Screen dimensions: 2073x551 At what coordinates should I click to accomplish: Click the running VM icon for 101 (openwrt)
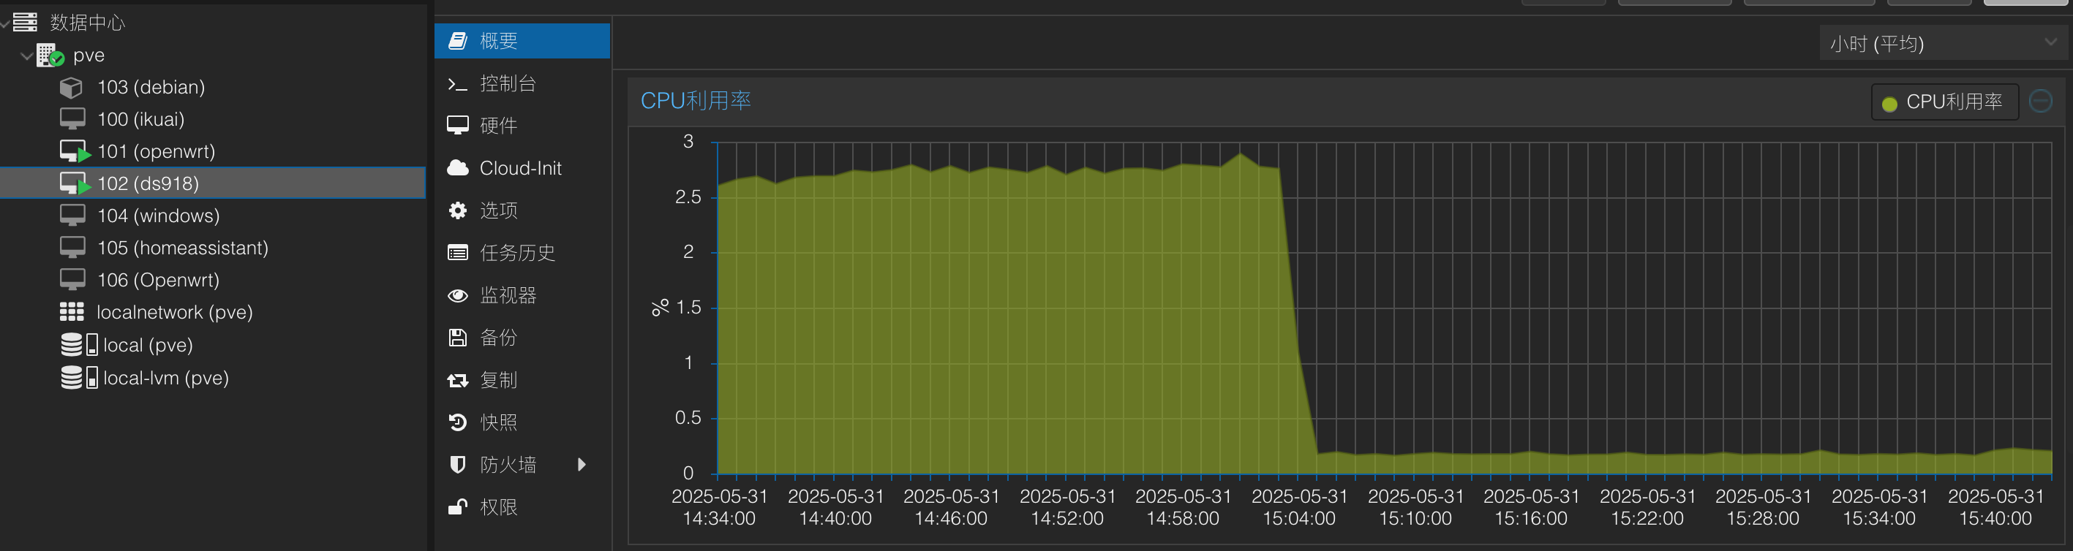[x=75, y=151]
